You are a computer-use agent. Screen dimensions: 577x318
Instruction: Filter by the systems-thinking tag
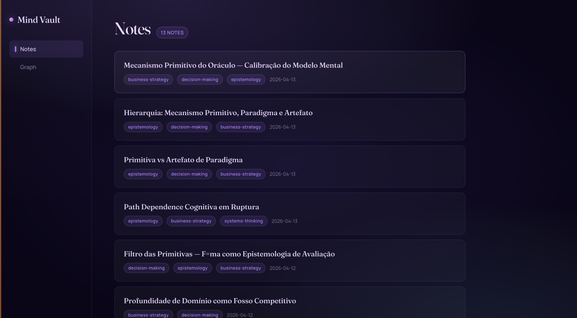pos(243,221)
